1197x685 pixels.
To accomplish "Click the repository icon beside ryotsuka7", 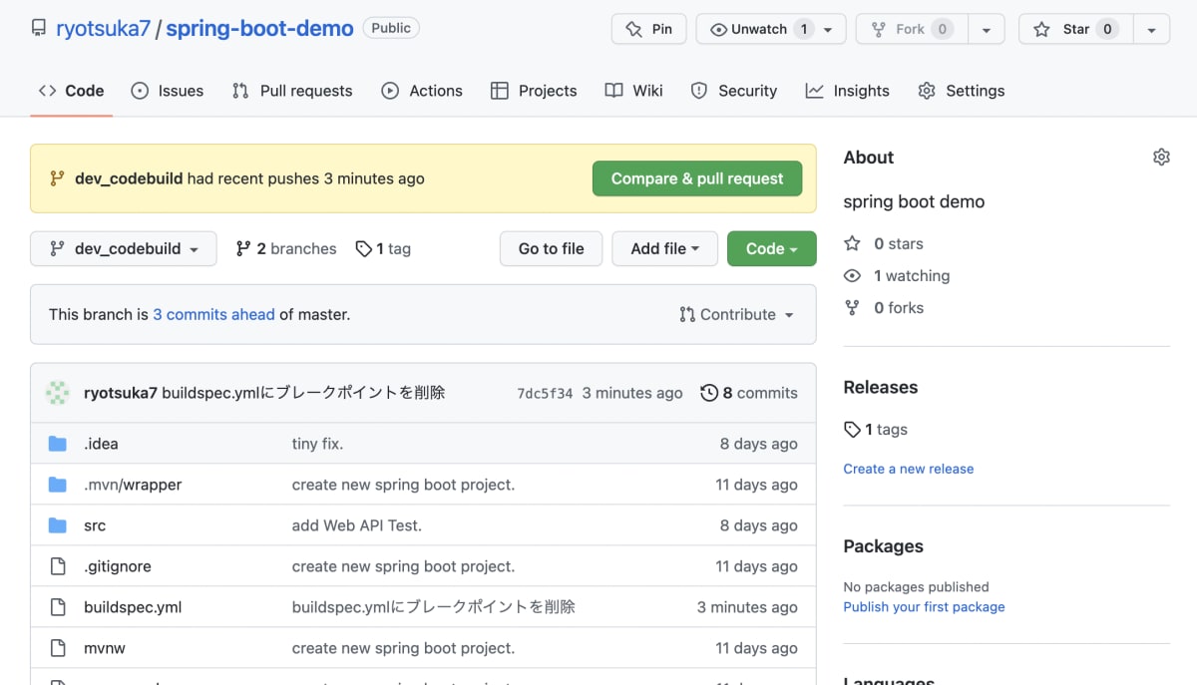I will point(39,29).
